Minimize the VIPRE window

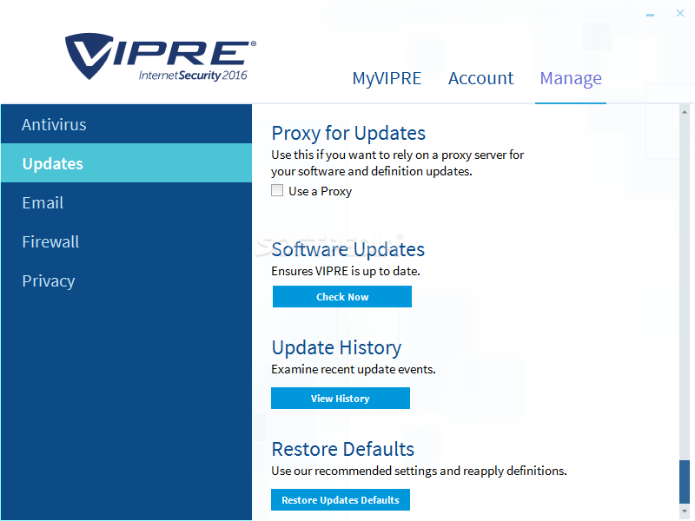[650, 15]
